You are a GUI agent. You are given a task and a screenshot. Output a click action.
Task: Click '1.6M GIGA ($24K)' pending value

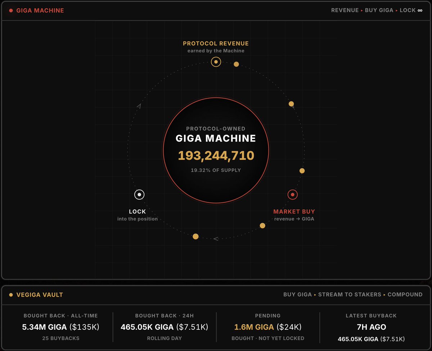click(268, 327)
